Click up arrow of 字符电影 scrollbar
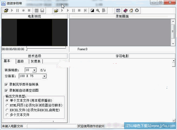The width and height of the screenshot is (177, 130). click(174, 61)
